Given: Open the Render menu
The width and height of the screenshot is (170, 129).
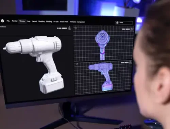Looking at the screenshot, I should pyautogui.click(x=15, y=21).
